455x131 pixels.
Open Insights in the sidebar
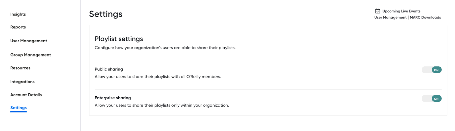[x=18, y=14]
